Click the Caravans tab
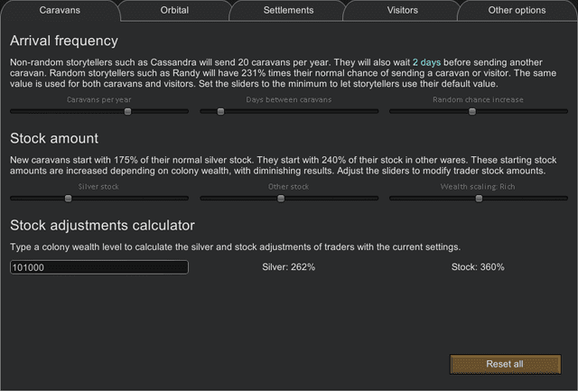 60,11
